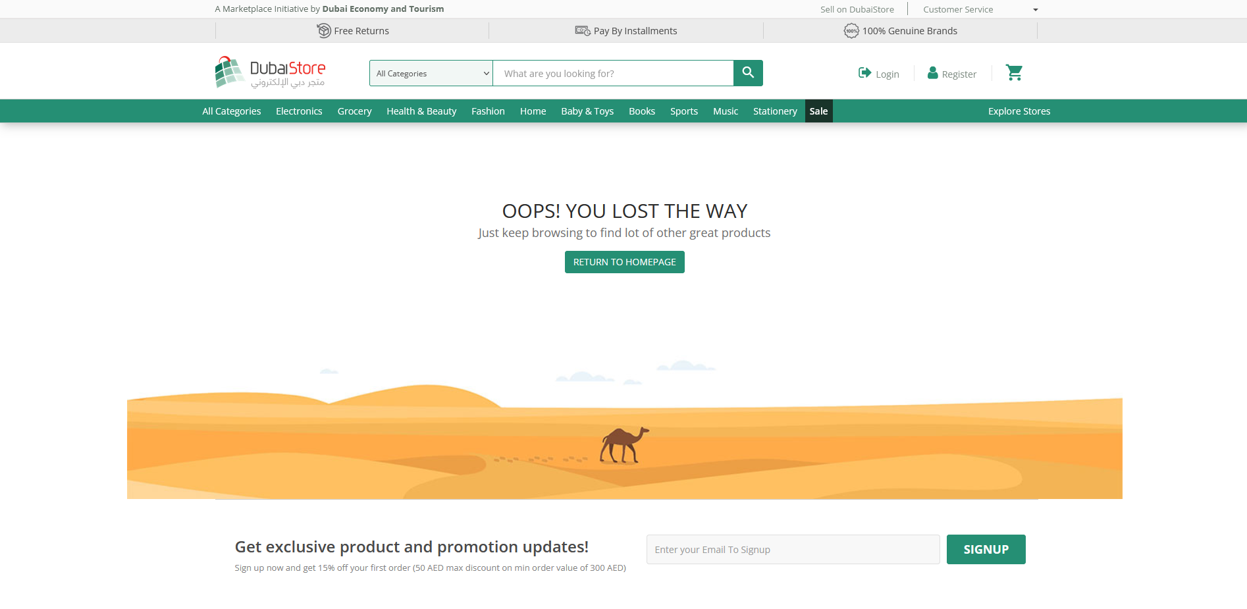Click the product search input box
The width and height of the screenshot is (1247, 609).
pyautogui.click(x=613, y=73)
